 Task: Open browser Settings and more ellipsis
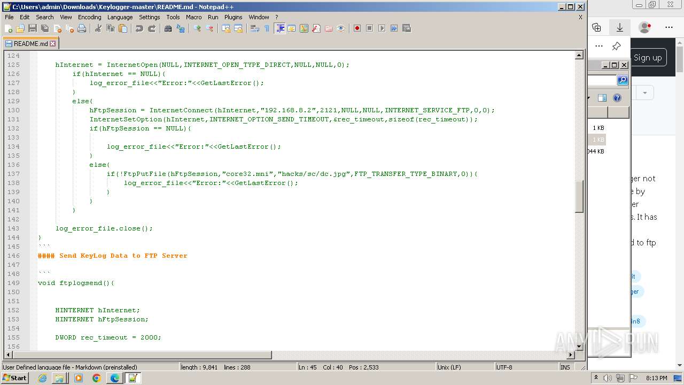tap(669, 27)
